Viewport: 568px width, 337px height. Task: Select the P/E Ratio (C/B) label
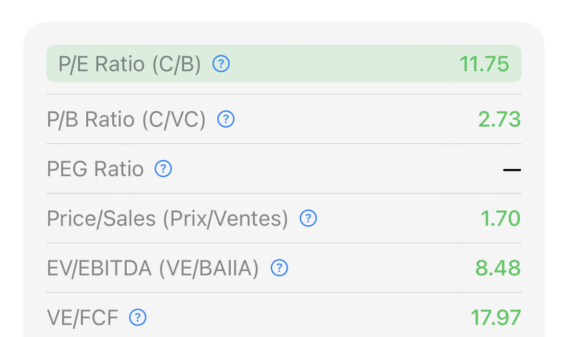(130, 64)
